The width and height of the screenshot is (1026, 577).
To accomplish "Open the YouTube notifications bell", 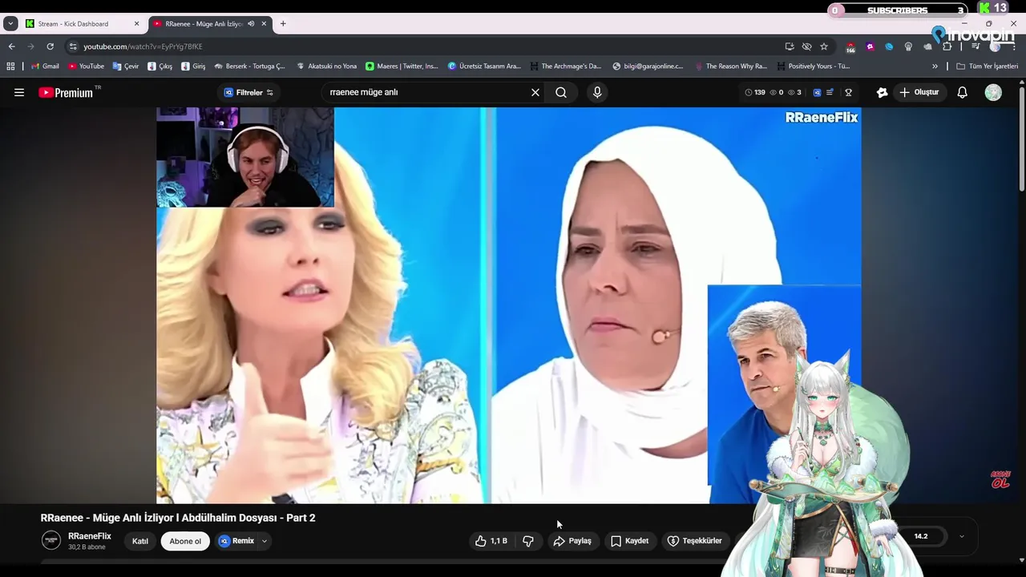I will 963,92.
